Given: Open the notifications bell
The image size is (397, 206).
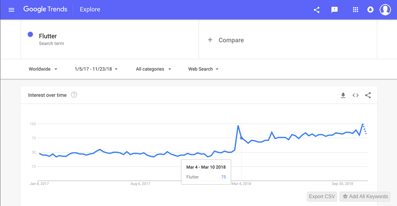Looking at the screenshot, I should [370, 9].
